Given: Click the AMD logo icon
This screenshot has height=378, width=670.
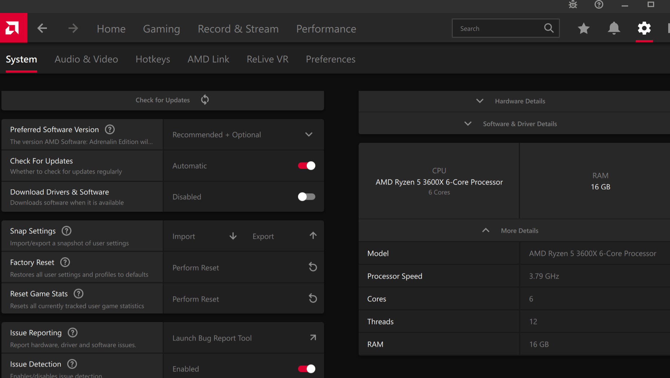Looking at the screenshot, I should [x=13, y=28].
